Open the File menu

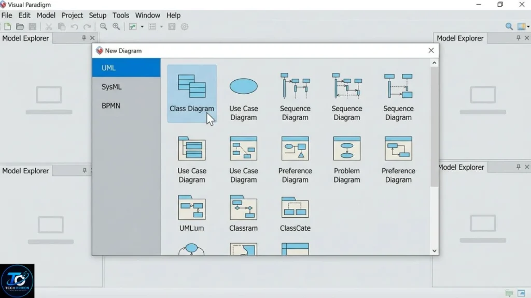click(7, 15)
